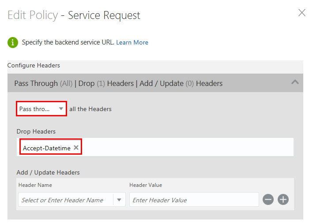Image resolution: width=309 pixels, height=223 pixels.
Task: Open the Learn More link
Action: [132, 42]
